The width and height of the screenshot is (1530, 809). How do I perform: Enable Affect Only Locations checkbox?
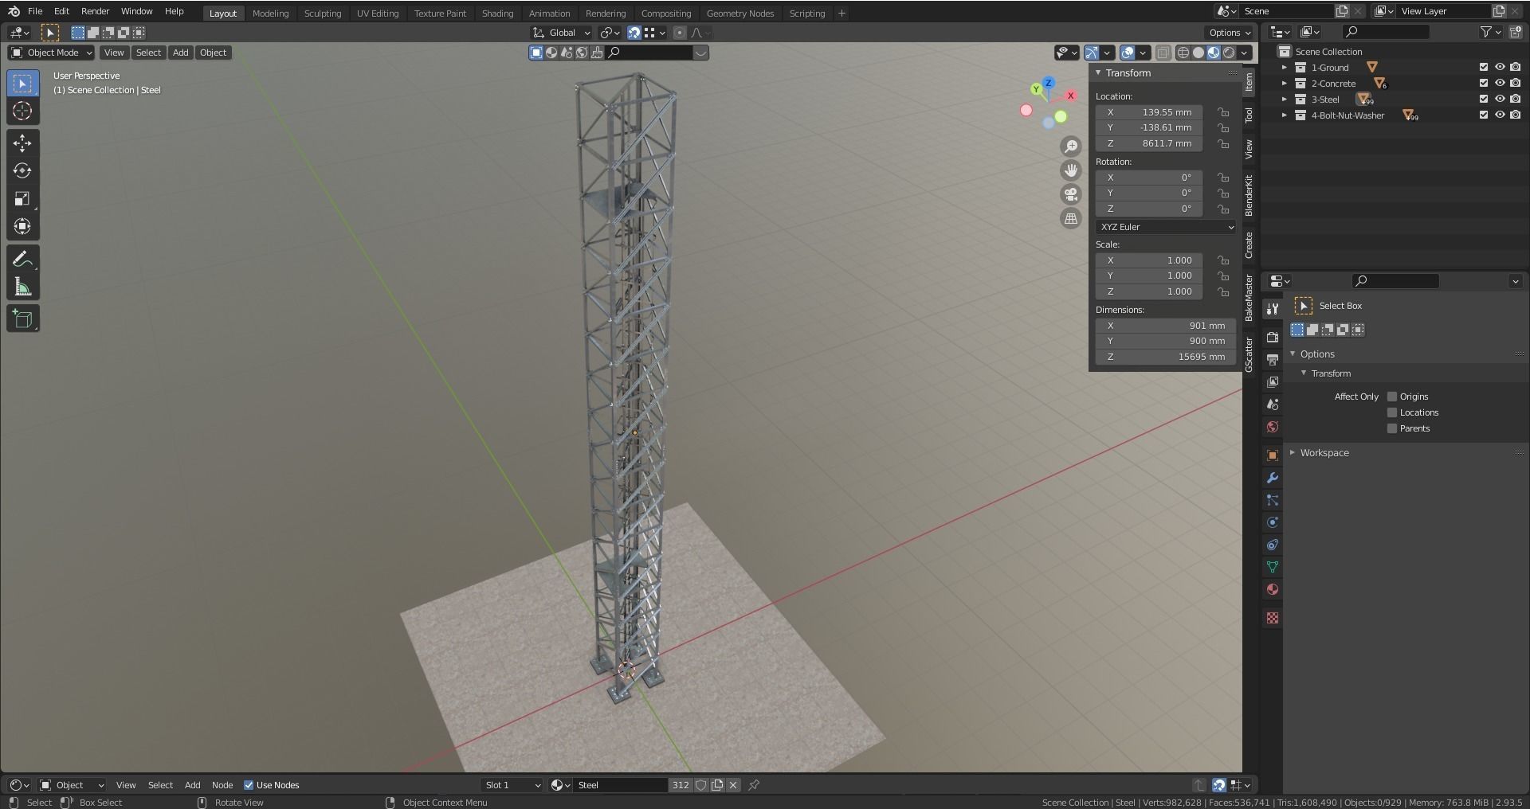pyautogui.click(x=1392, y=412)
